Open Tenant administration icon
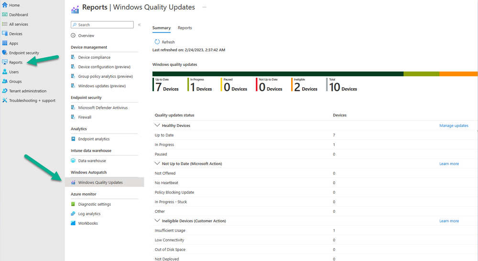This screenshot has width=478, height=261. click(x=5, y=91)
